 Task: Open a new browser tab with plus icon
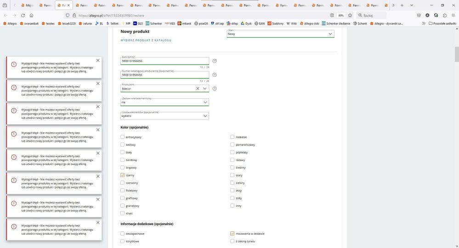(402, 5)
